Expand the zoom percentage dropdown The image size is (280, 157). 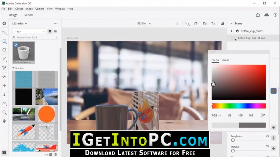tap(150, 24)
